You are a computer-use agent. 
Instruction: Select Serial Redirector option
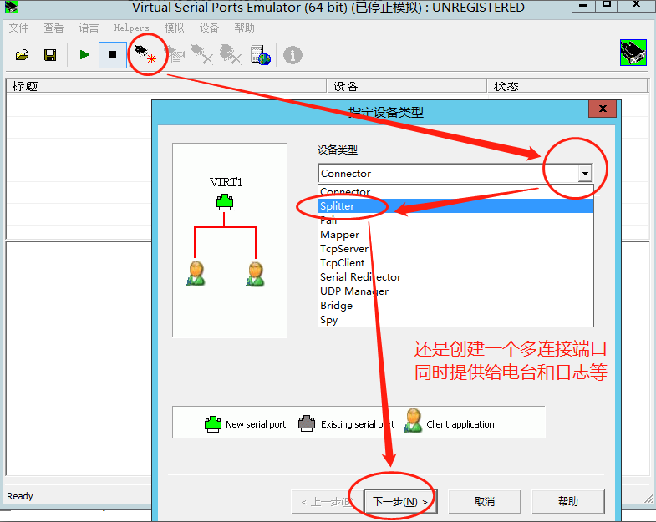[x=455, y=277]
